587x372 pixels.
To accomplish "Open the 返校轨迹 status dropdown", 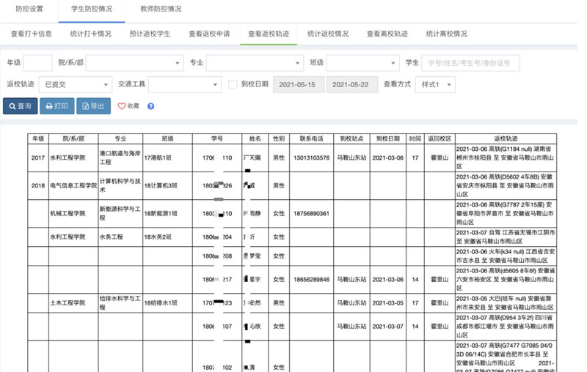I will click(75, 85).
